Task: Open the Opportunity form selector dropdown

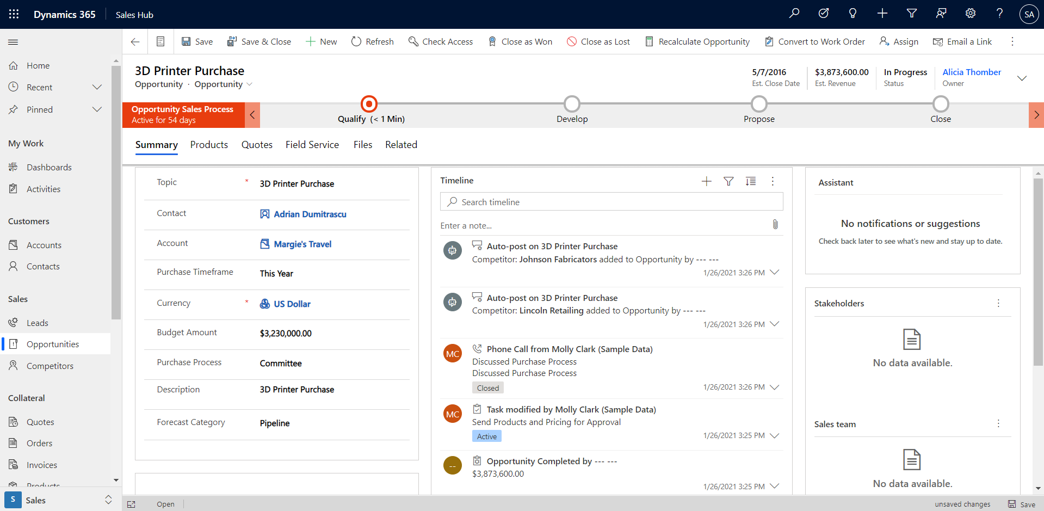Action: (250, 84)
